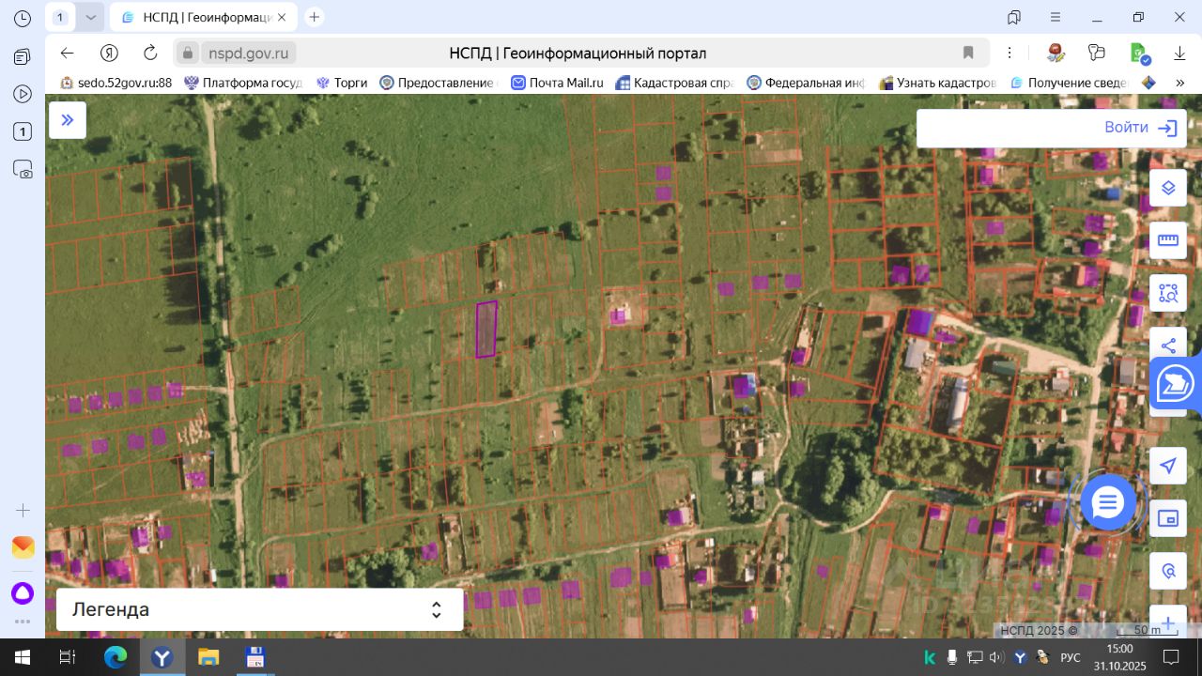The width and height of the screenshot is (1202, 676).
Task: Open the Yandex home page button
Action: tap(109, 53)
